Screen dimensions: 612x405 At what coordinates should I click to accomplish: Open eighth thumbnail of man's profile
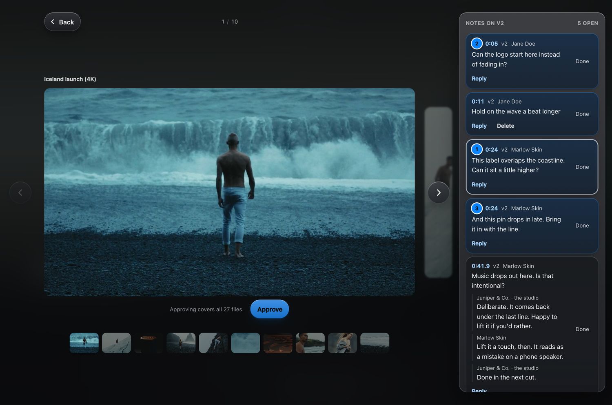coord(310,343)
